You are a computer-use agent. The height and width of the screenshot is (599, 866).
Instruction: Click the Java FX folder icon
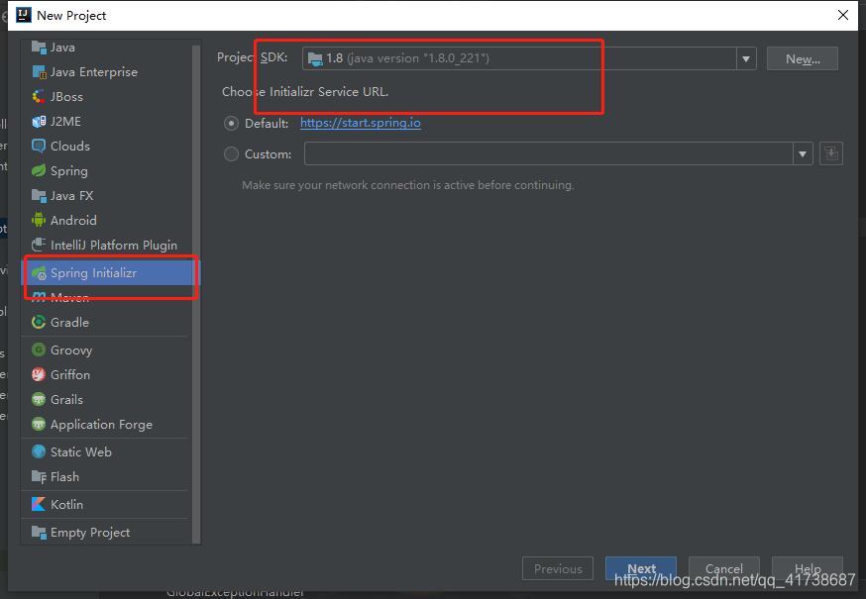(39, 195)
